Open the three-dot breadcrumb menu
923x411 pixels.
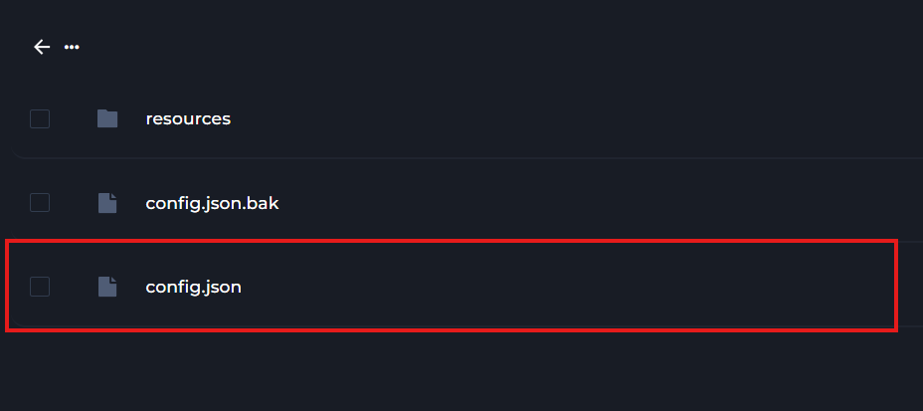[x=72, y=47]
